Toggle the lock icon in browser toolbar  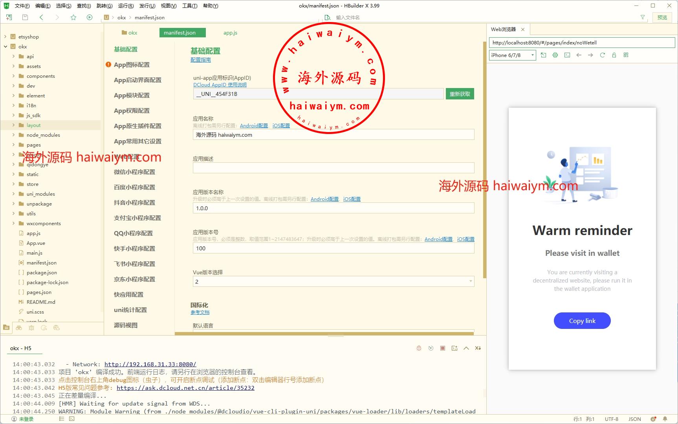click(614, 55)
